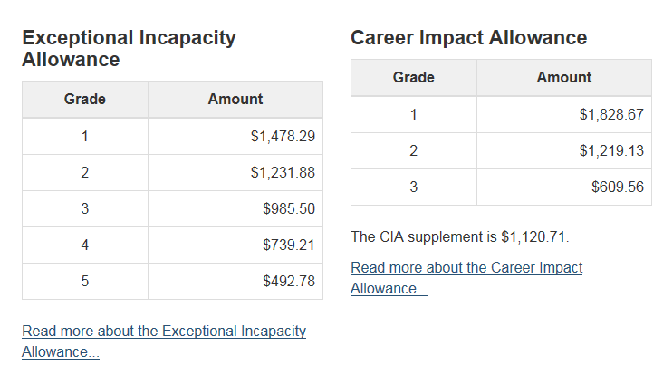Click the Career Impact Allowance heading
The image size is (663, 375).
469,38
